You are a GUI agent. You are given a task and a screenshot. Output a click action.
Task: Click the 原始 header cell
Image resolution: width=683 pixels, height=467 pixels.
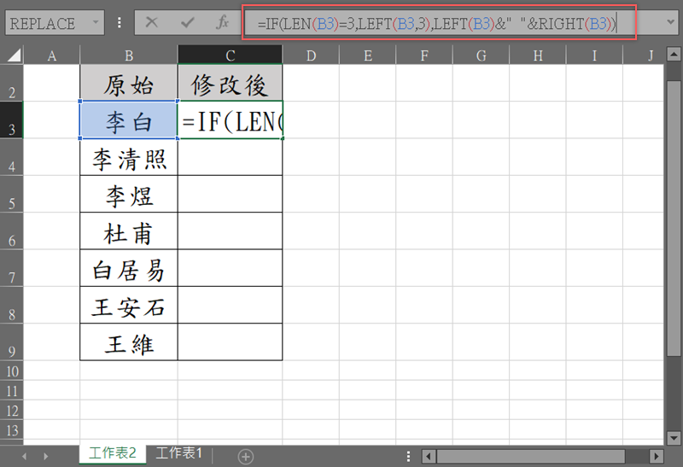(x=129, y=83)
